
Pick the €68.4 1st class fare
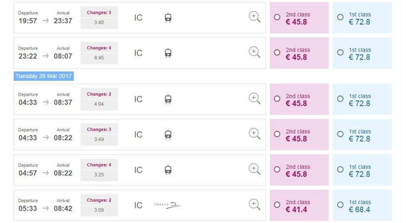tap(340, 205)
